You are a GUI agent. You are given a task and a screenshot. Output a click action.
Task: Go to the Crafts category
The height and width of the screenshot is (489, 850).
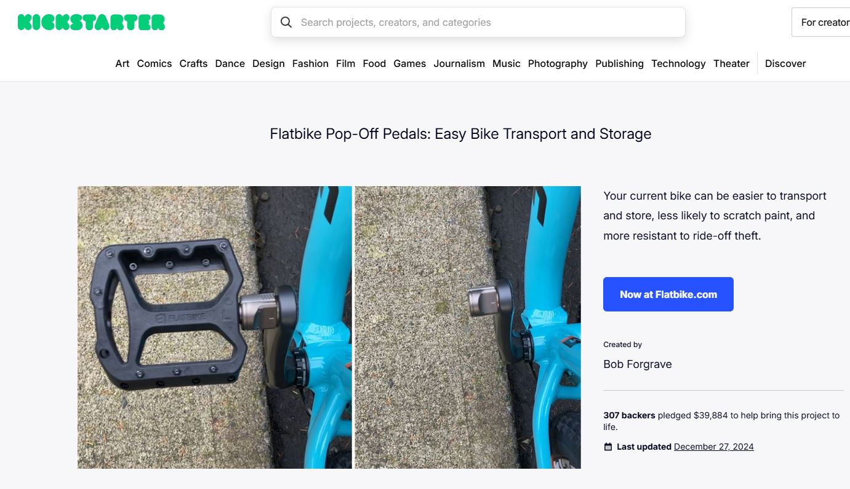[x=193, y=63]
